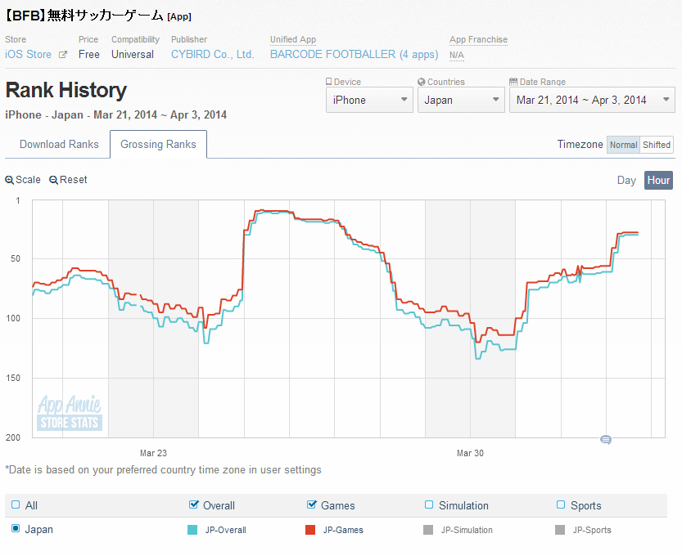The height and width of the screenshot is (556, 682).
Task: Expand the date range selector
Action: [591, 100]
